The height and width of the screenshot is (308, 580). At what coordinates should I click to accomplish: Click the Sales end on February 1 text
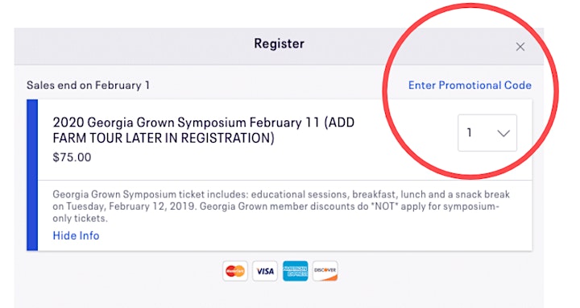coord(88,85)
